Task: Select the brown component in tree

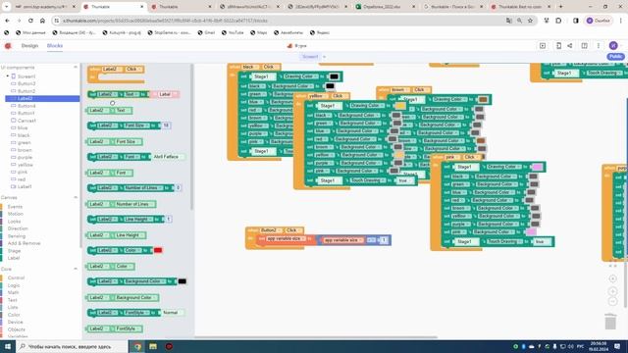Action: [25, 150]
